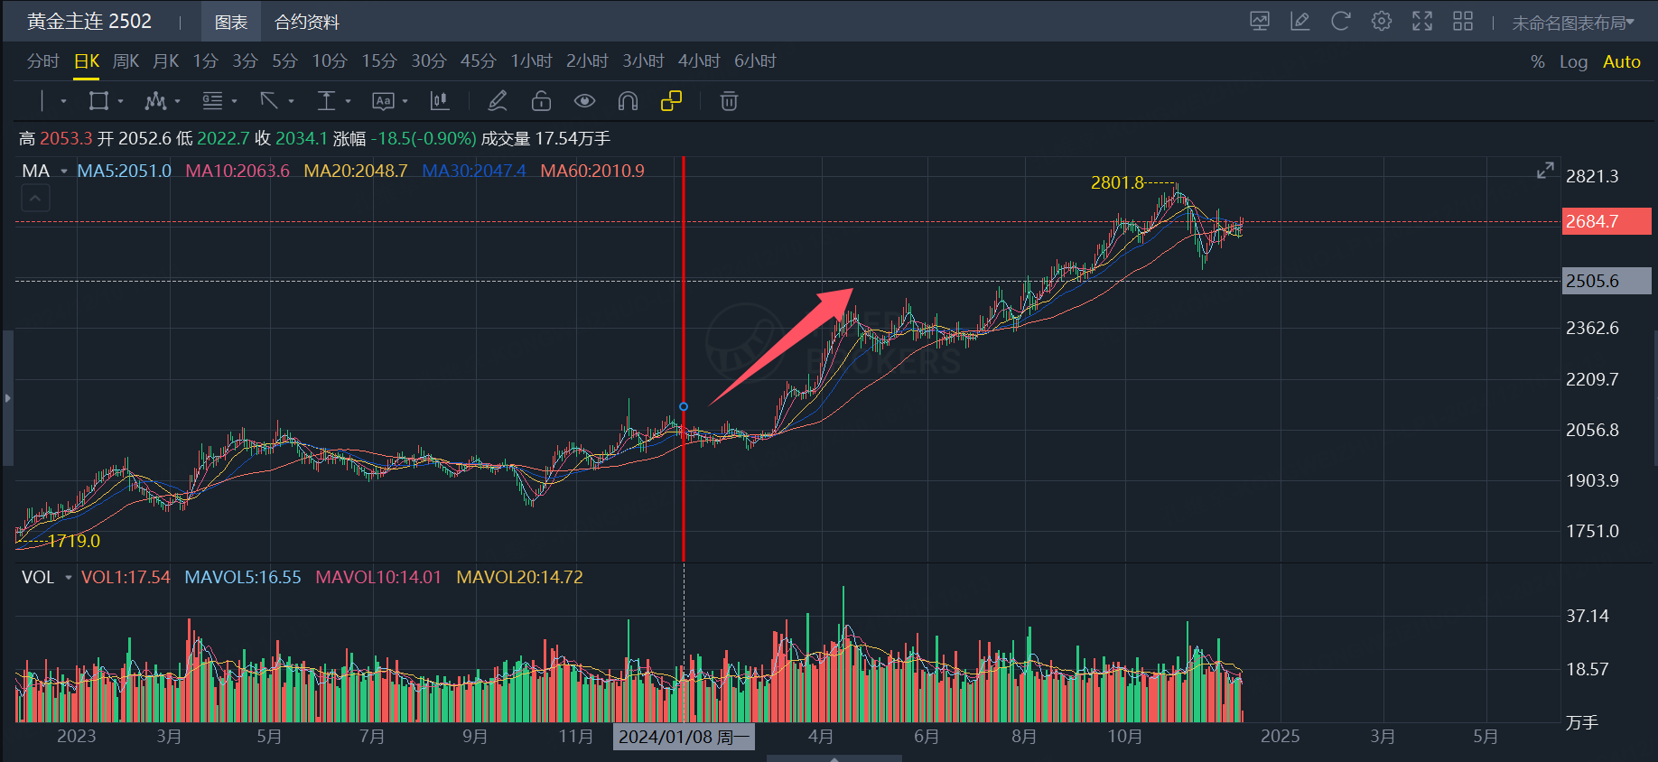1658x762 pixels.
Task: Expand the VOL indicator dropdown arrow
Action: 68,578
